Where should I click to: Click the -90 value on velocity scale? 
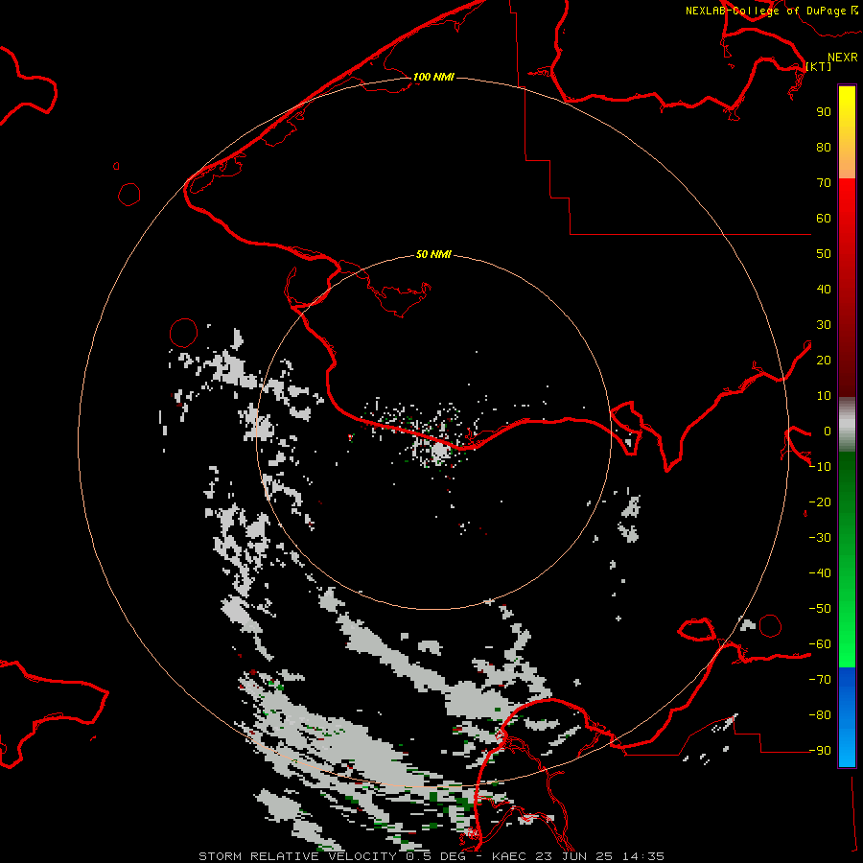coord(820,751)
